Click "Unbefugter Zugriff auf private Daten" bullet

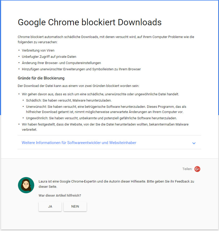pos(49,57)
